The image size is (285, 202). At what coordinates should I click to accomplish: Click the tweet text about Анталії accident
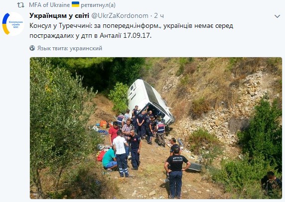[131, 31]
